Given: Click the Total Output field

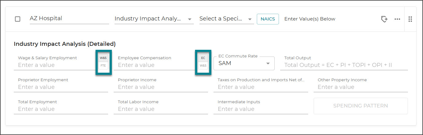Looking at the screenshot, I should pos(344,62).
